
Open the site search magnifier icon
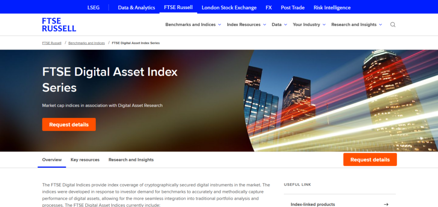(x=393, y=24)
